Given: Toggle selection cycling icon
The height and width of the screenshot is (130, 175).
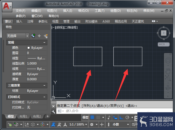Looking at the screenshot, I should [x=10, y=124].
